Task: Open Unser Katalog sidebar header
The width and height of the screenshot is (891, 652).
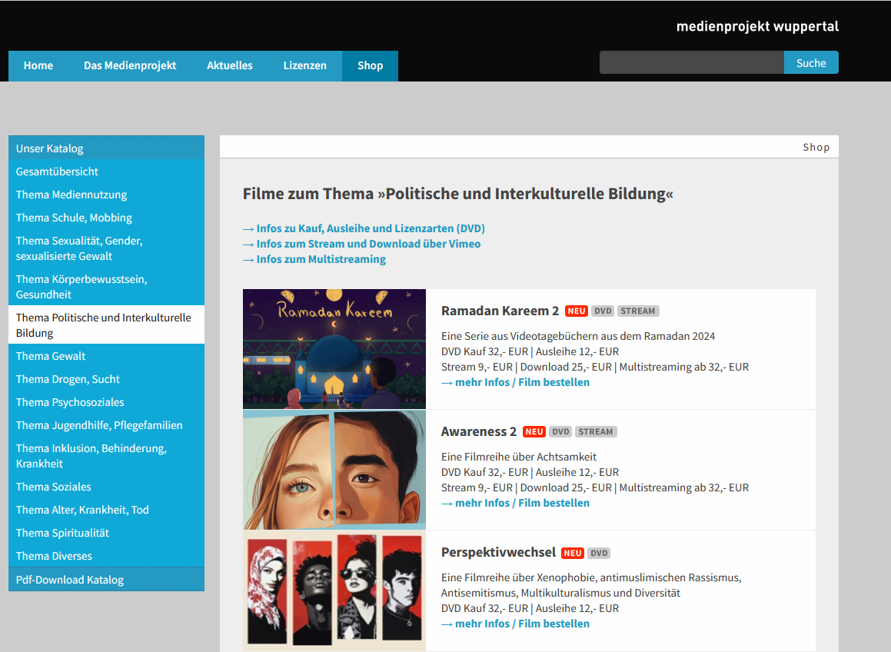Action: click(x=106, y=148)
